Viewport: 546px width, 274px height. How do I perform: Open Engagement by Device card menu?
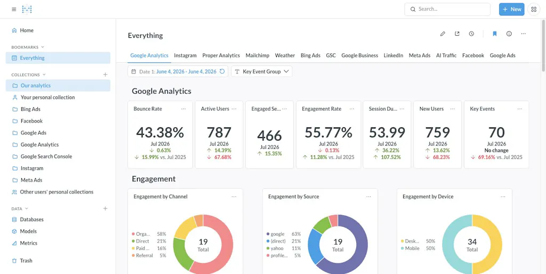click(503, 197)
